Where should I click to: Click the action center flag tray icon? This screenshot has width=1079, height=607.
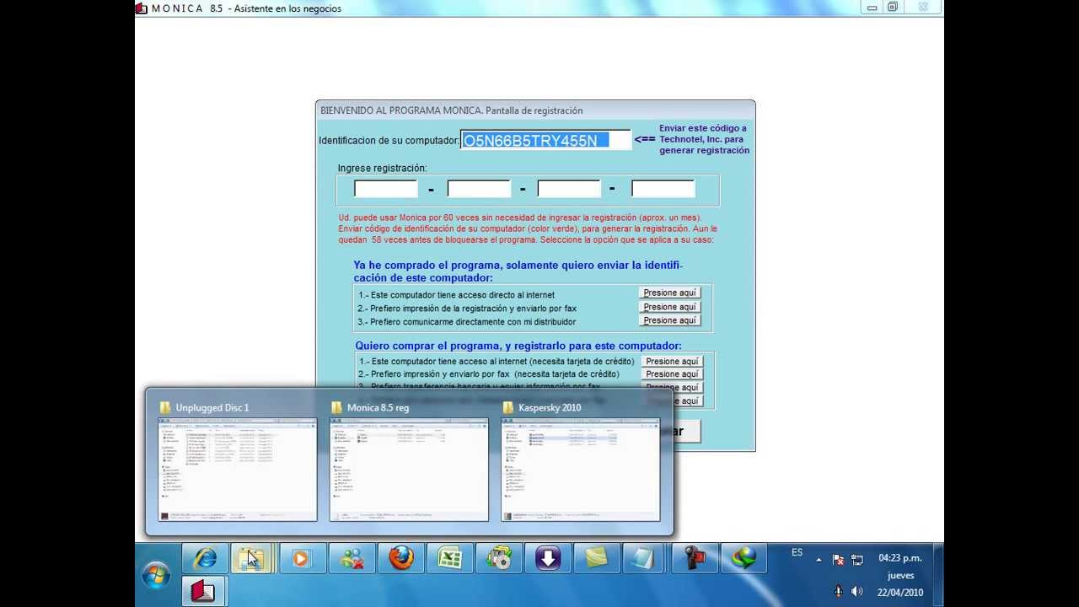(x=839, y=560)
